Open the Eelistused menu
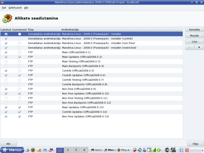204x153 pixels. pos(15,8)
